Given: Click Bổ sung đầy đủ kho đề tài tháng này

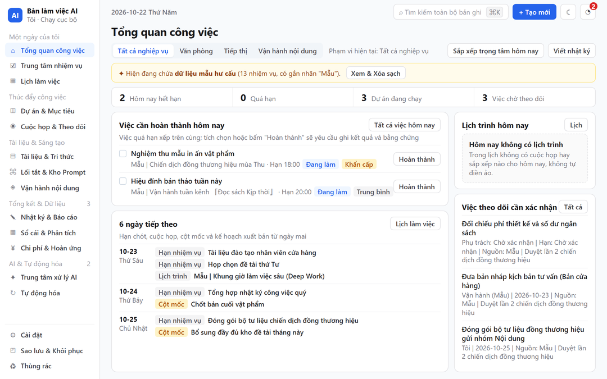Looking at the screenshot, I should coord(247,332).
